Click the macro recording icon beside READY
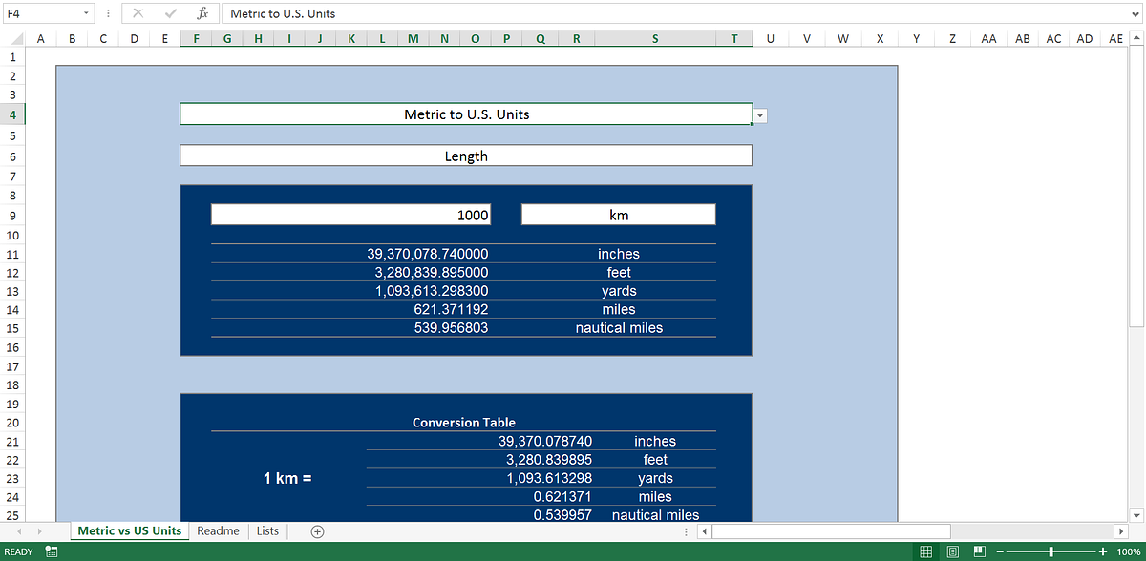Viewport: 1146px width, 561px height. click(52, 551)
